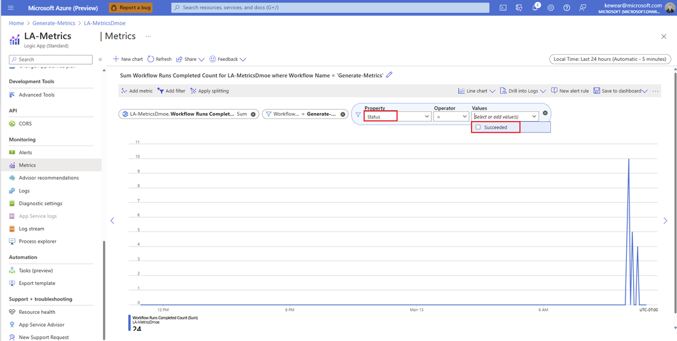Open the Azure portal hamburger menu
The width and height of the screenshot is (677, 341).
(11, 7)
